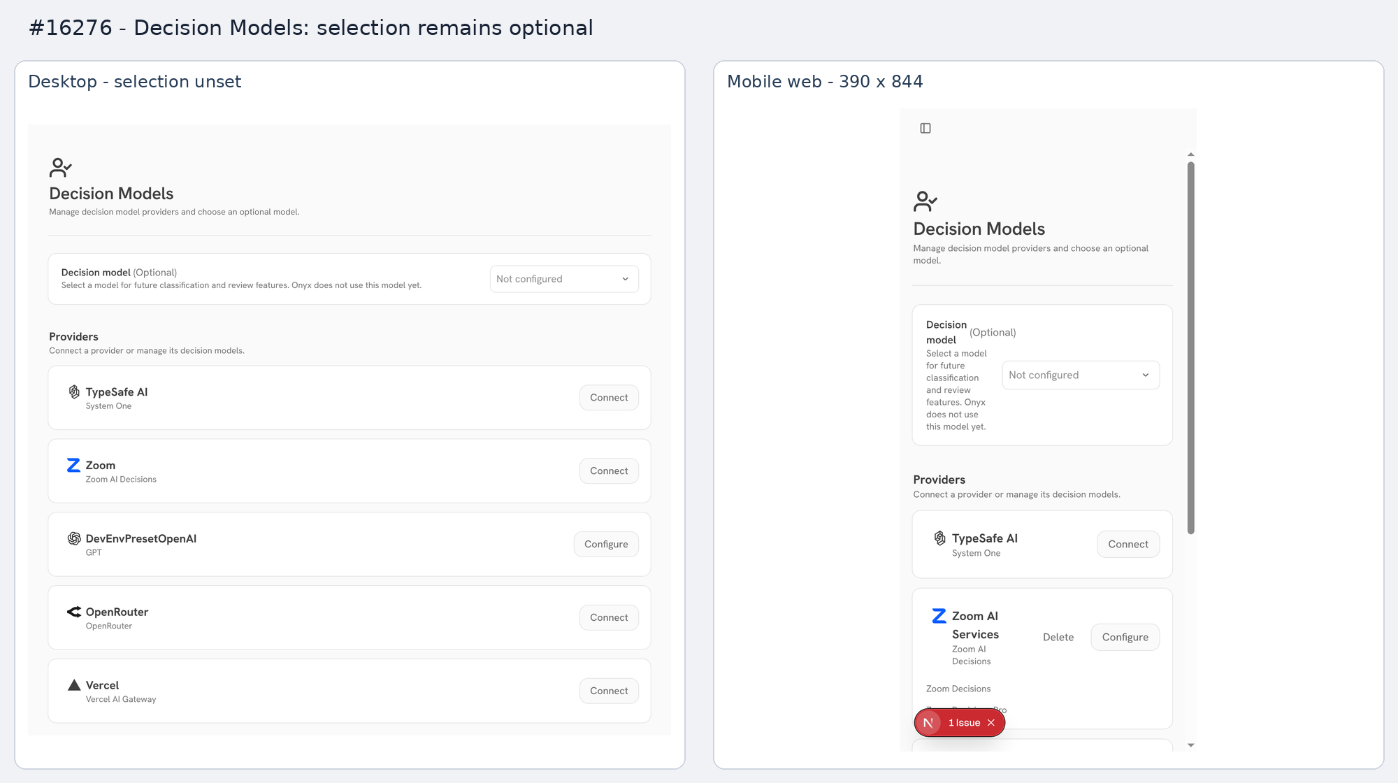
Task: Click the 'Zoom Decisions' model text on mobile
Action: (958, 689)
